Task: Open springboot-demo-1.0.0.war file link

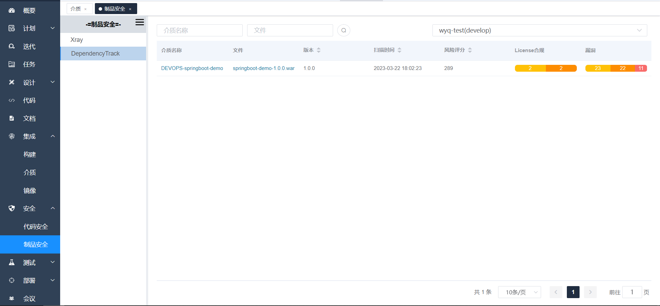Action: [x=264, y=68]
